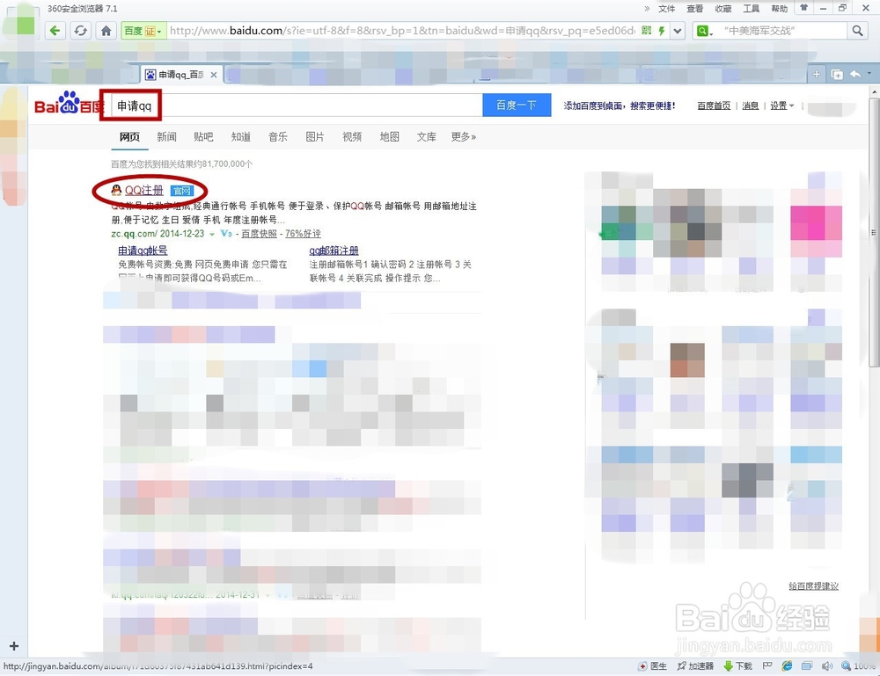
Task: Open the 文件 menu
Action: (x=667, y=9)
